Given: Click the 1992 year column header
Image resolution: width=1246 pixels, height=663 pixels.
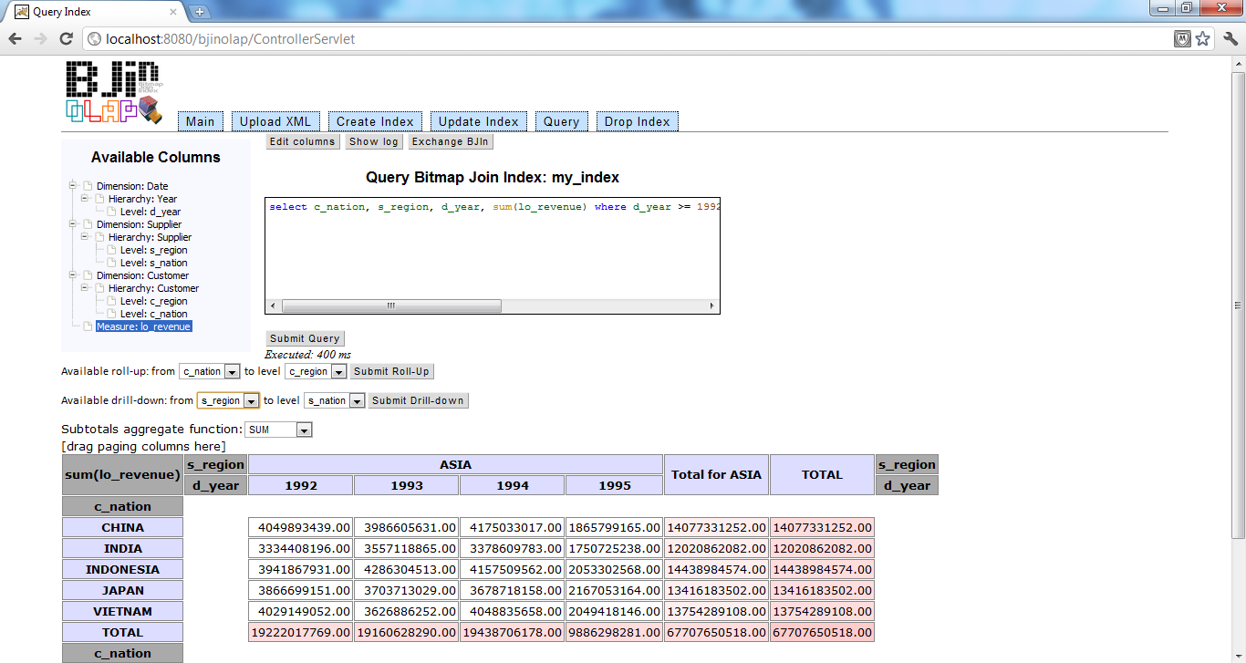Looking at the screenshot, I should [x=301, y=485].
